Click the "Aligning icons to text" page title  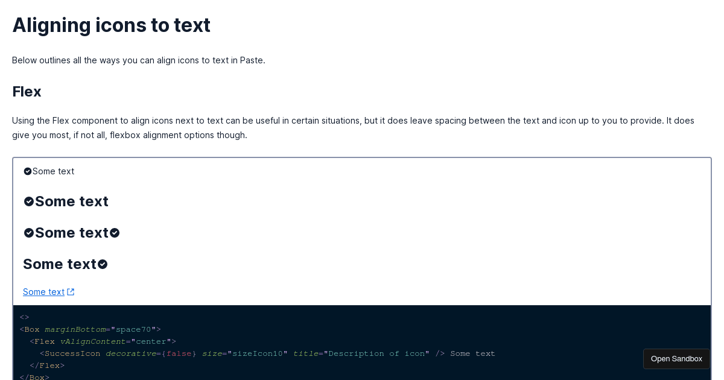111,25
